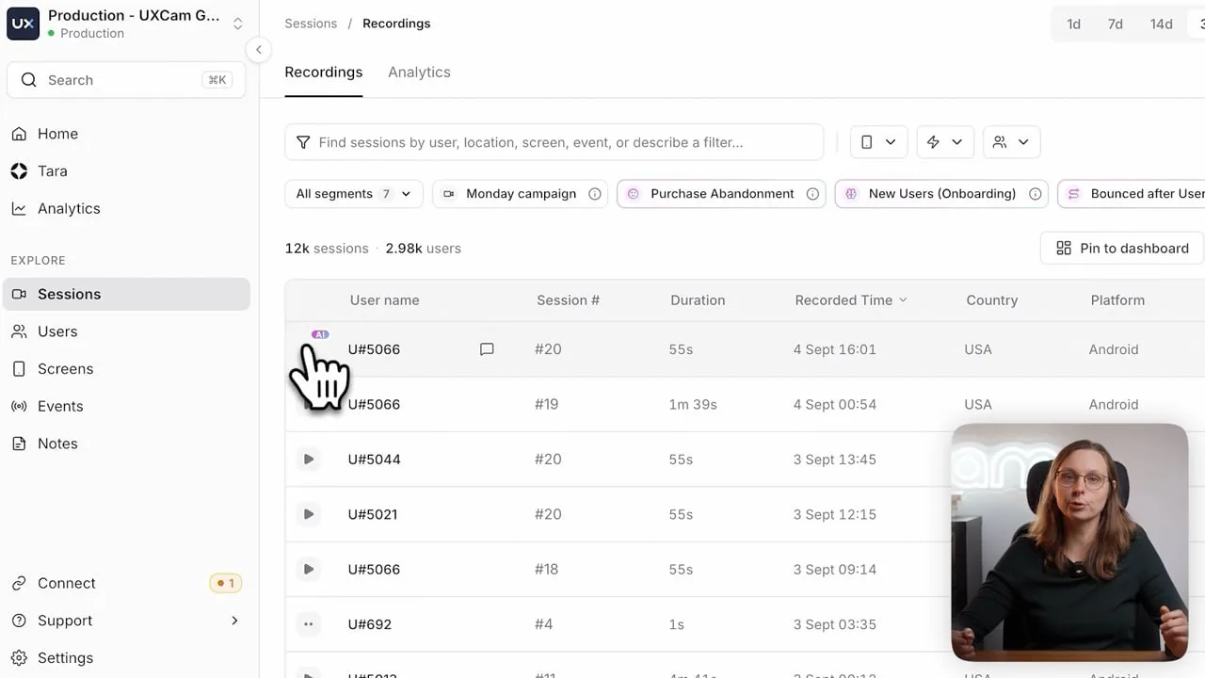Screen dimensions: 1205x678
Task: Select the Recordings tab
Action: tap(324, 73)
